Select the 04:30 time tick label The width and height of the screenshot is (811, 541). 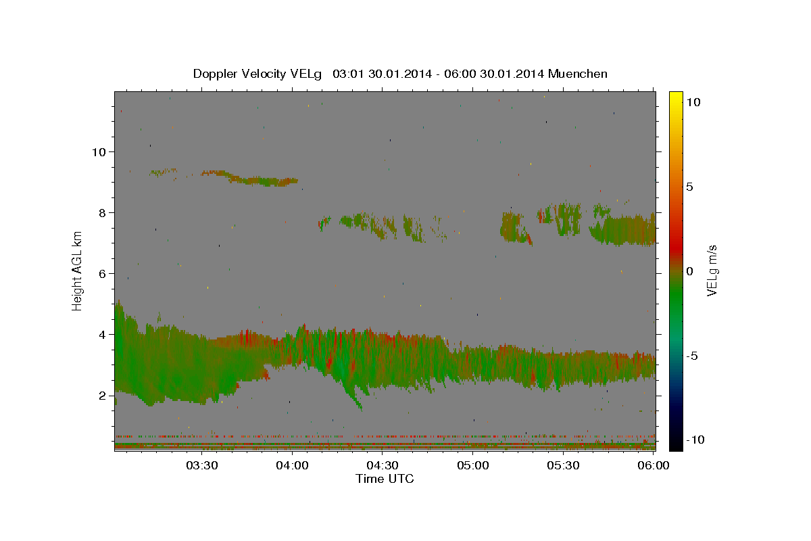pyautogui.click(x=383, y=465)
